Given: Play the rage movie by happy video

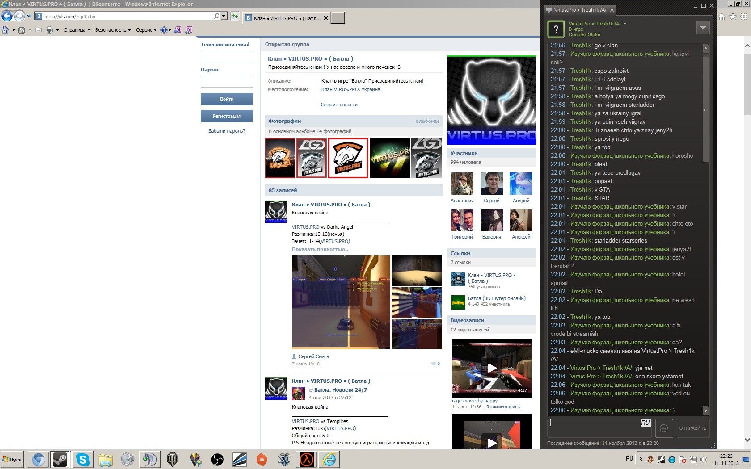Looking at the screenshot, I should tap(491, 368).
